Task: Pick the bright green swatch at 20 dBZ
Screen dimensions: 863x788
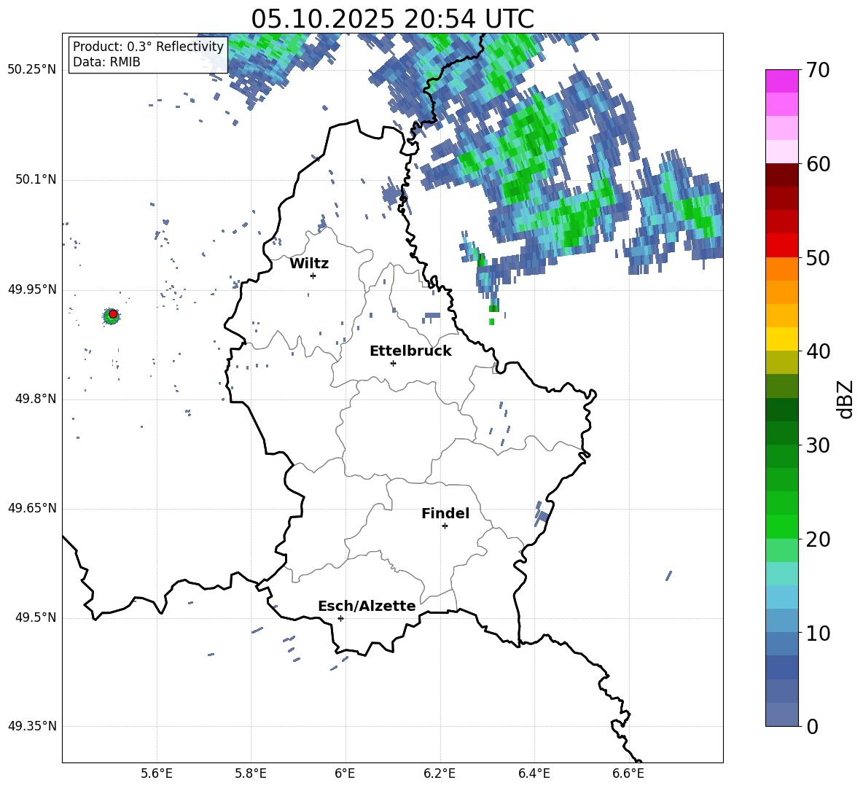Action: click(x=781, y=526)
